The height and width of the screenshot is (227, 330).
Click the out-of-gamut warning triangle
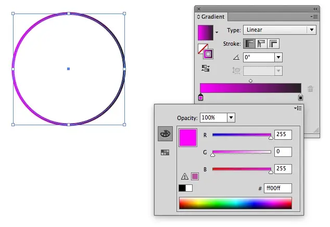click(184, 177)
